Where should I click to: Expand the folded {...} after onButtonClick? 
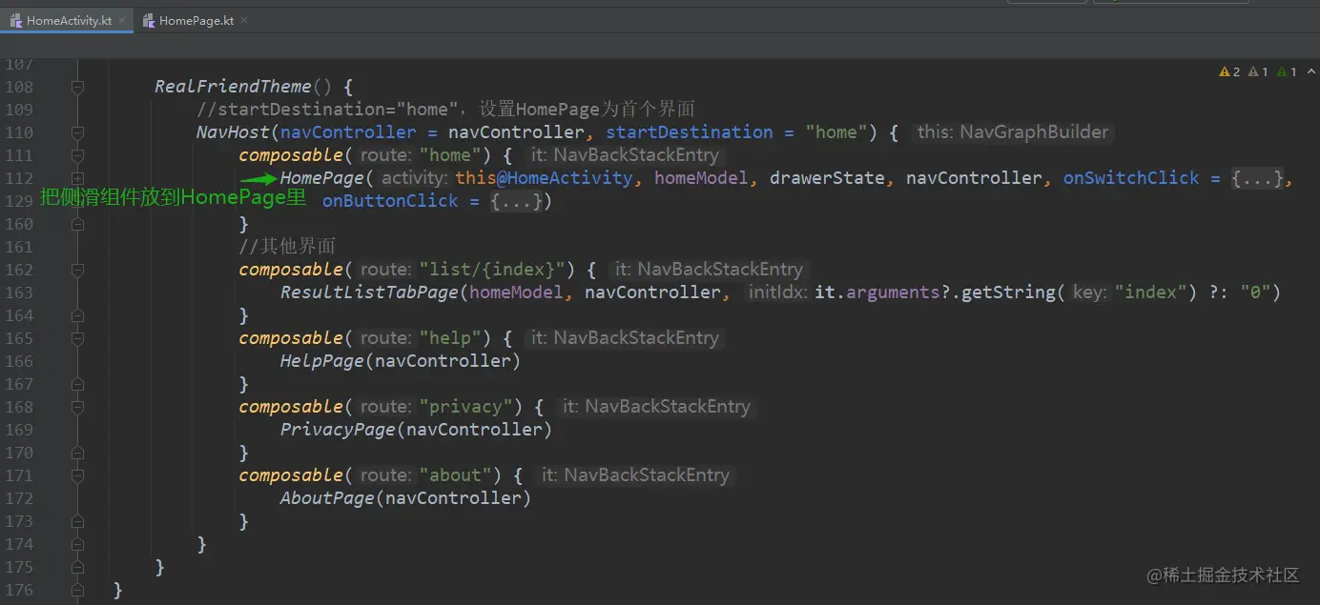point(516,201)
